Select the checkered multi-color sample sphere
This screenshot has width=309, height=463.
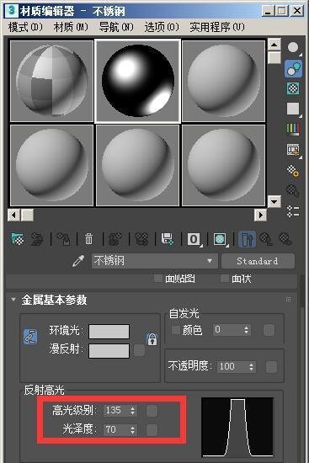[51, 81]
